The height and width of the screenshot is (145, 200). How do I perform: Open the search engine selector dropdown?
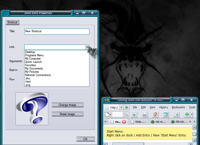tap(110, 114)
